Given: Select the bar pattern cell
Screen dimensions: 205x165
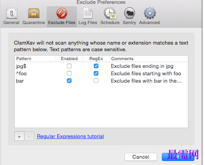Looking at the screenshot, I should [20, 81].
